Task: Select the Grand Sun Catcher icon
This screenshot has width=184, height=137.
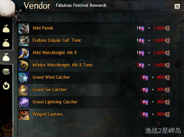Action: 24,90
